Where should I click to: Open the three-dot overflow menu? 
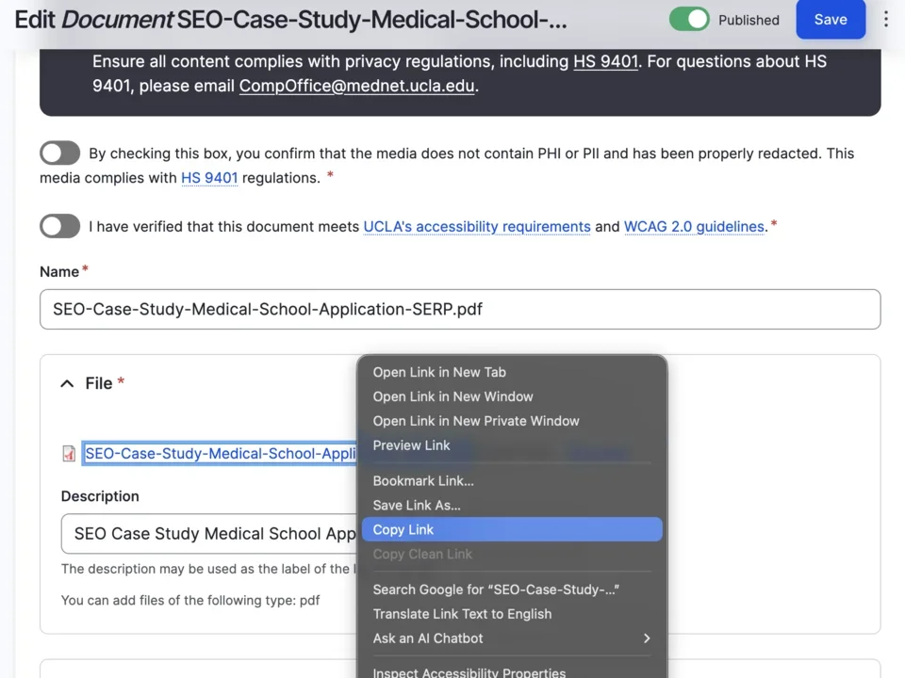886,19
